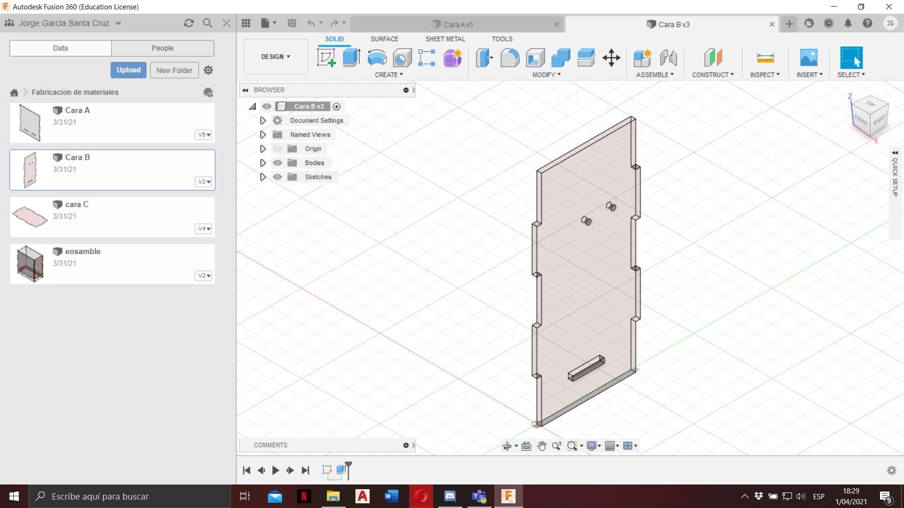Refresh the data panel
Screen dimensions: 904x508
click(189, 23)
